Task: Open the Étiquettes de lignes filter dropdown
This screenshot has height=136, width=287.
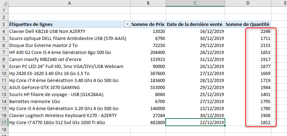Action: (x=127, y=24)
